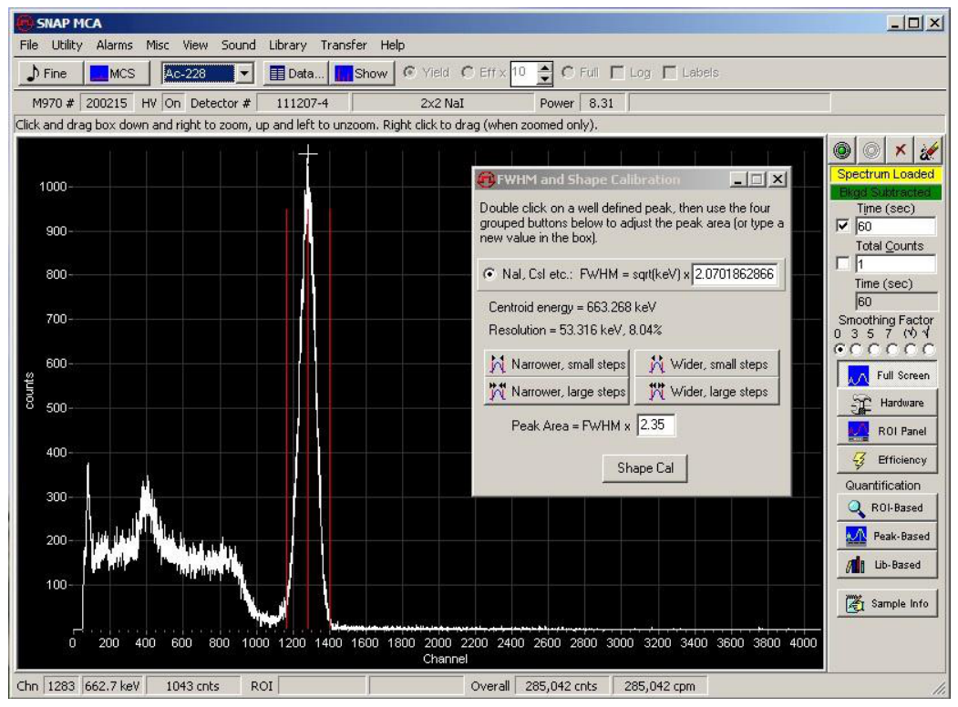Click the FWHM dialog title icon
The image size is (958, 707).
486,179
